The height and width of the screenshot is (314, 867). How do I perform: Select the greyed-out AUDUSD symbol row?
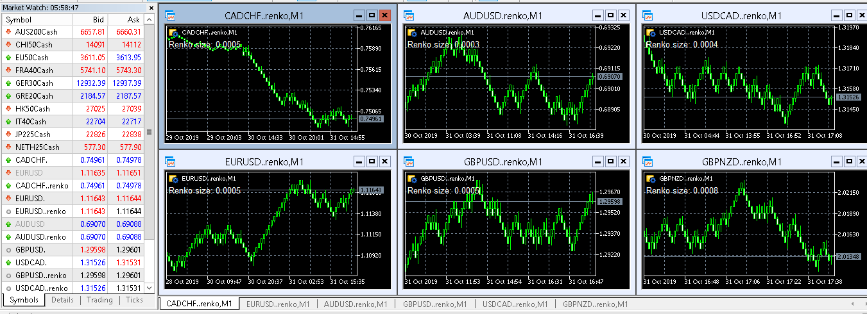click(73, 224)
